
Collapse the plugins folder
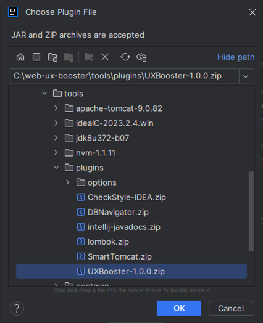pos(56,168)
